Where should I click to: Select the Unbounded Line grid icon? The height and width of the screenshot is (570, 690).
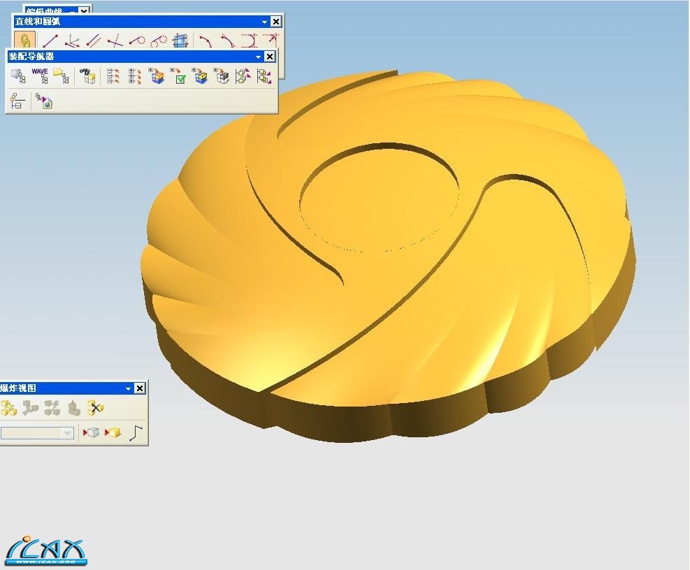point(180,41)
